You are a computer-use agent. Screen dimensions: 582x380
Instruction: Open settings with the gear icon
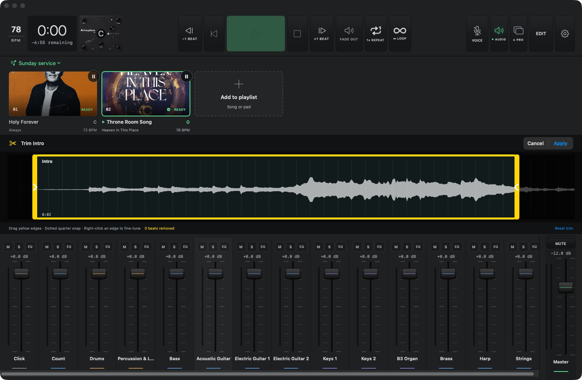(x=565, y=34)
